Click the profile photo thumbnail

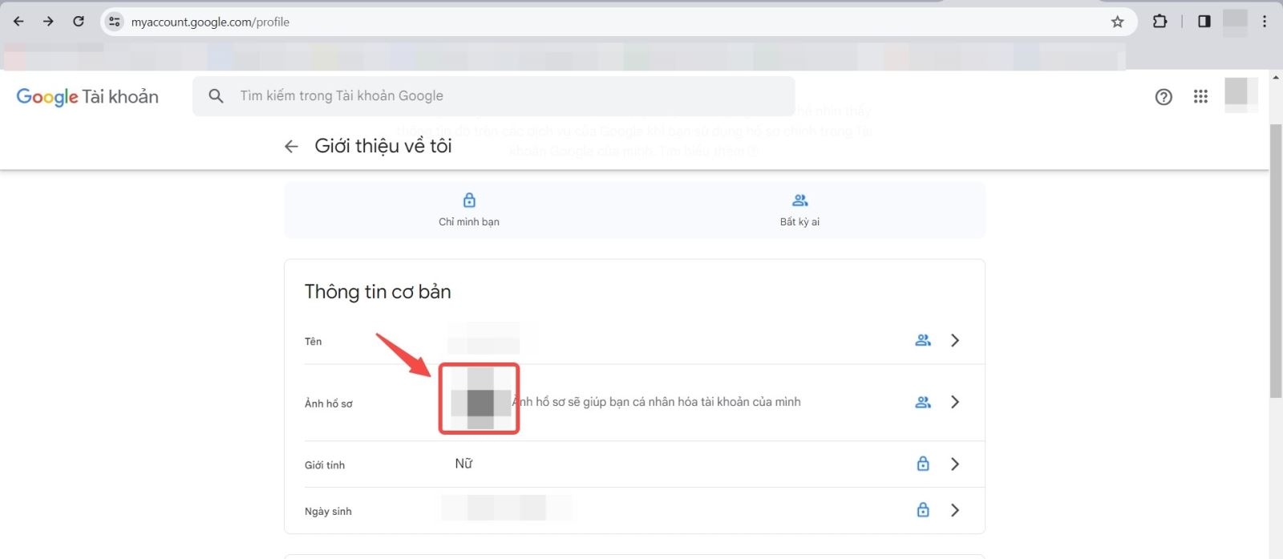coord(480,399)
